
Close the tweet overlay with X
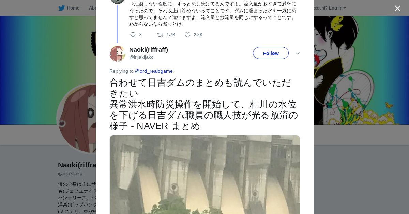tap(397, 8)
